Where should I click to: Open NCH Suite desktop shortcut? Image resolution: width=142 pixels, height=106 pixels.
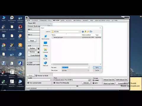4,73
